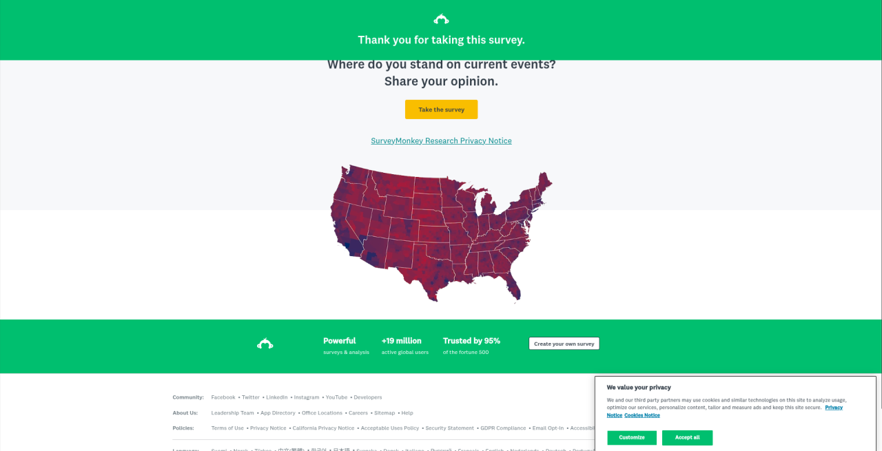
Task: Open the Terms of Use policy link
Action: click(x=227, y=428)
